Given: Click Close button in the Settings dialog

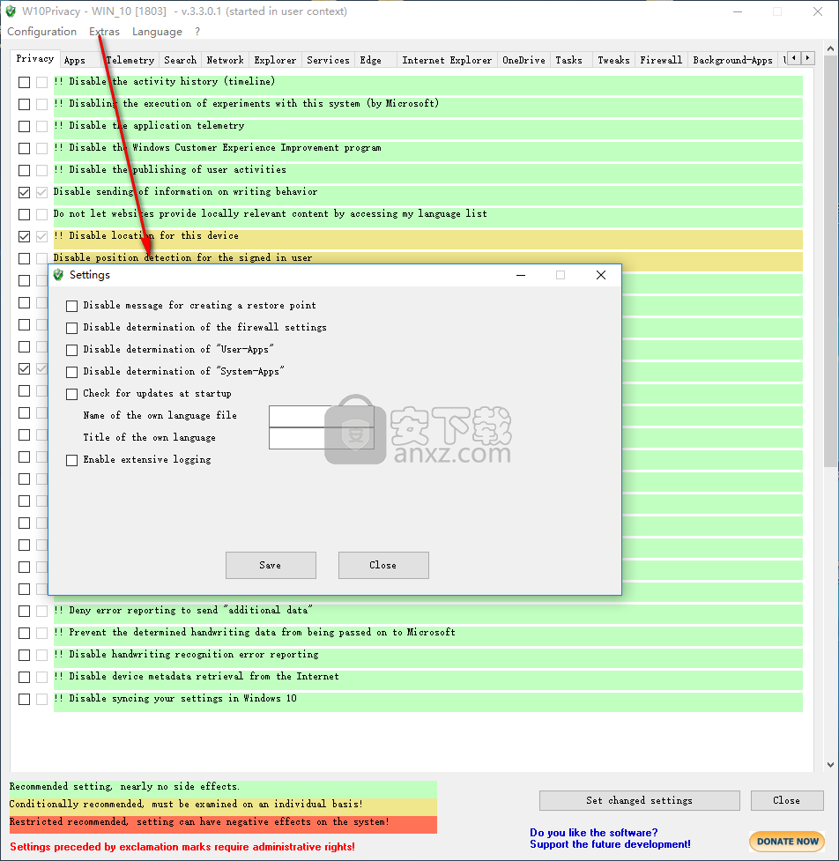Looking at the screenshot, I should [383, 565].
